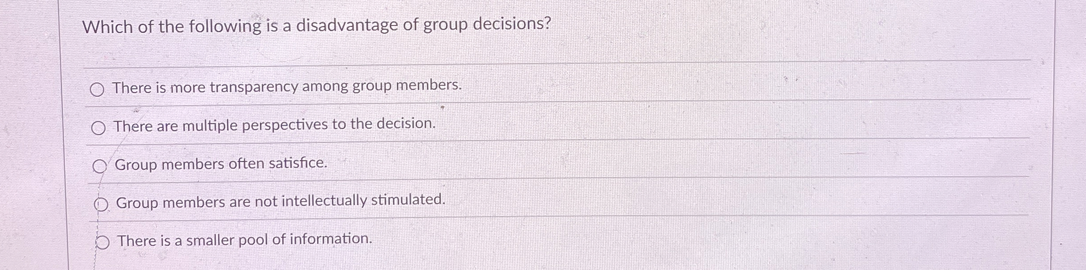
Task: Click the word 'stimulated' in the fourth option
Action: pyautogui.click(x=408, y=199)
